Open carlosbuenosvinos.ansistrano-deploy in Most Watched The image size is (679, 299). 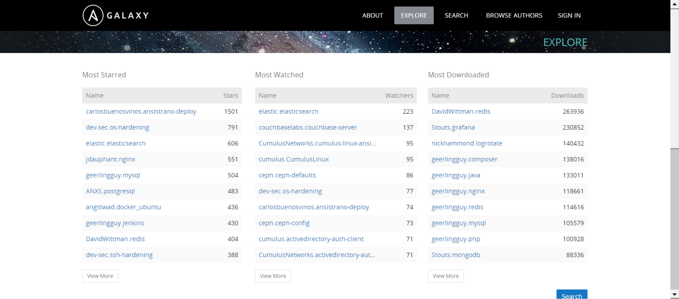click(x=314, y=207)
